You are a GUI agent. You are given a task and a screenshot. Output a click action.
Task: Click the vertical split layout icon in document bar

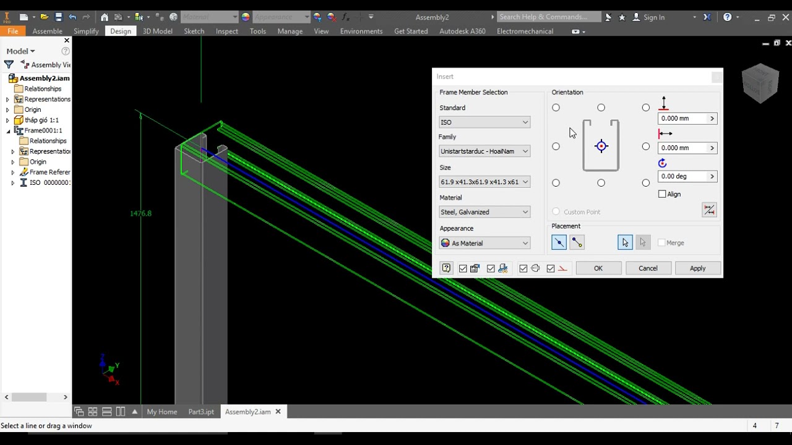[121, 412]
